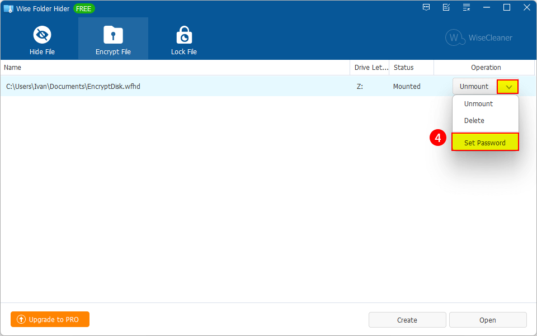537x336 pixels.
Task: Click the Drive Letter column header
Action: point(370,68)
